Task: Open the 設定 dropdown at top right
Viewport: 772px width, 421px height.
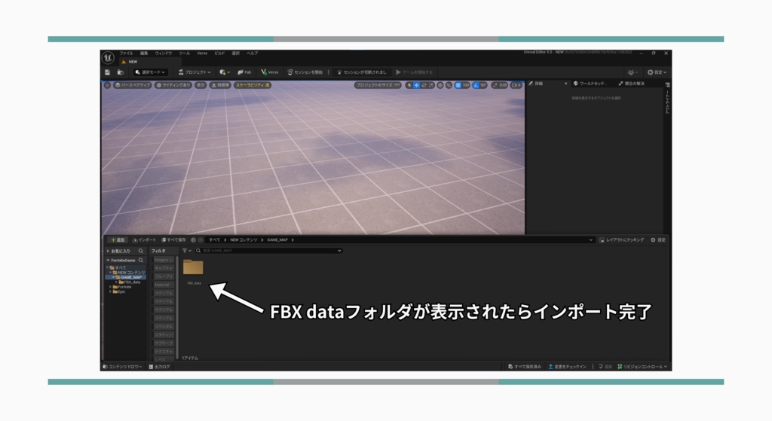Action: click(657, 72)
